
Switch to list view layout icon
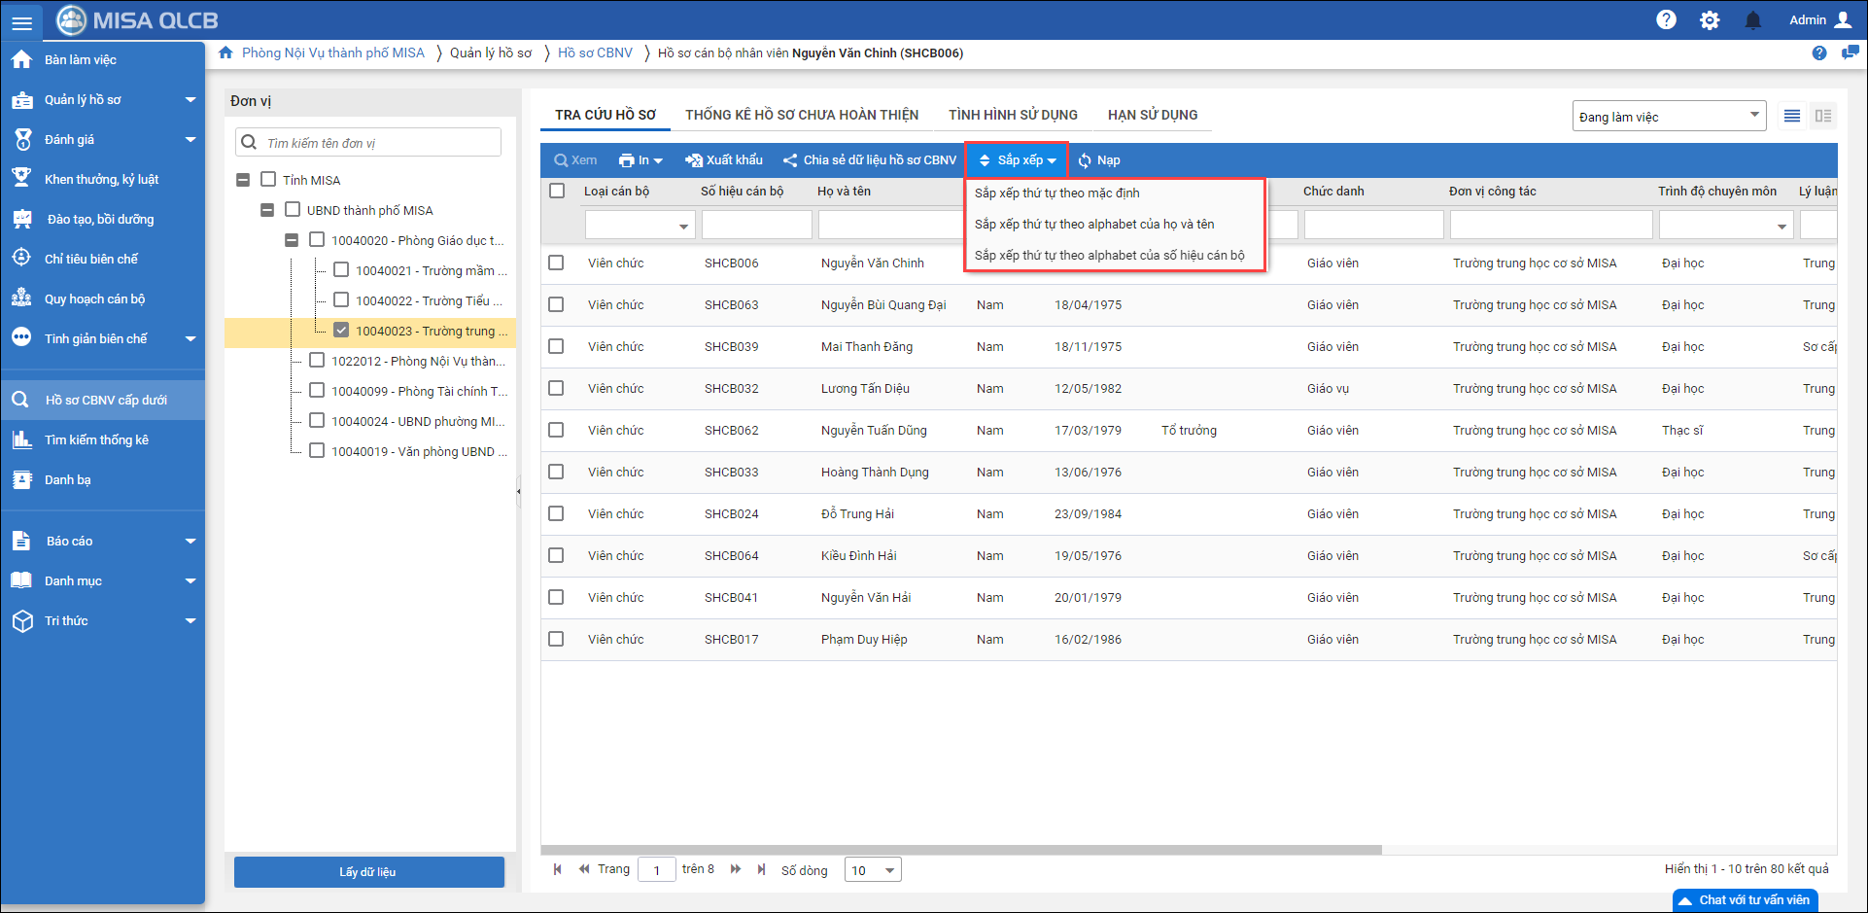coord(1792,117)
